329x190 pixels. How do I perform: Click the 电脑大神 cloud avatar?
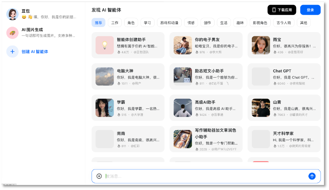click(x=104, y=76)
